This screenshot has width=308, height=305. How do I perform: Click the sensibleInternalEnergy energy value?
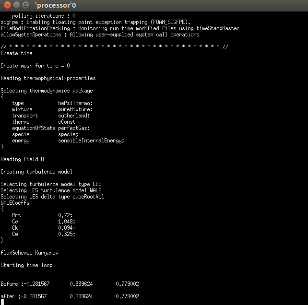[x=91, y=141]
